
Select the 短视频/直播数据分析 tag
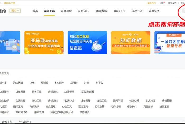62,112
